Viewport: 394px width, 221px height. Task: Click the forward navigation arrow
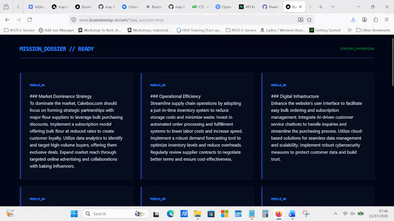click(18, 20)
